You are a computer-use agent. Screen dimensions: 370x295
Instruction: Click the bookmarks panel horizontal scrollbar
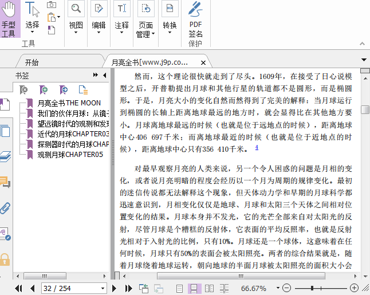[45, 276]
